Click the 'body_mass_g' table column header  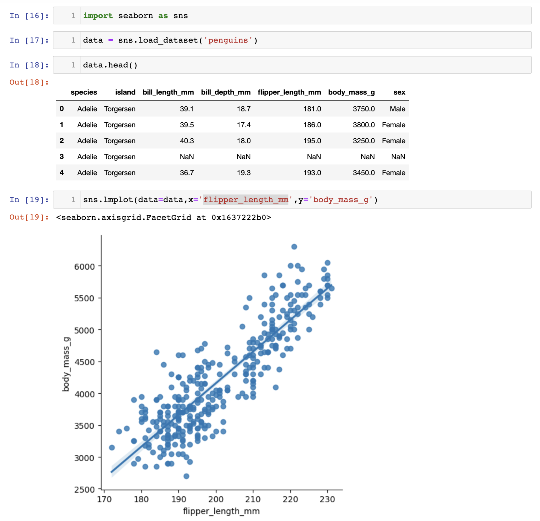coord(351,92)
